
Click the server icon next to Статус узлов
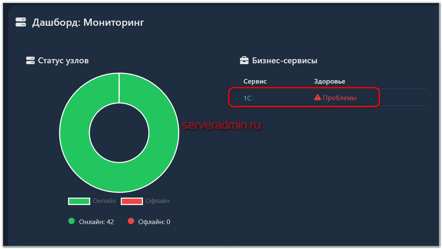[30, 60]
